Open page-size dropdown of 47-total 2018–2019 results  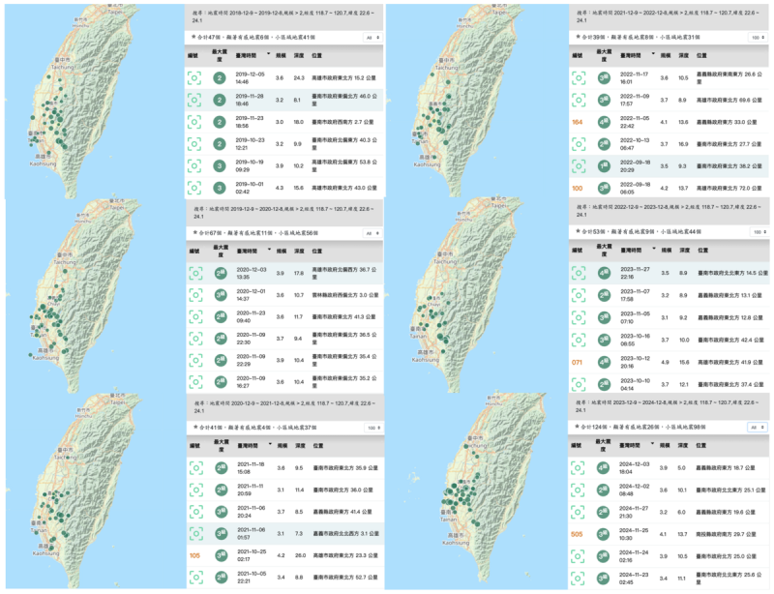[x=372, y=38]
